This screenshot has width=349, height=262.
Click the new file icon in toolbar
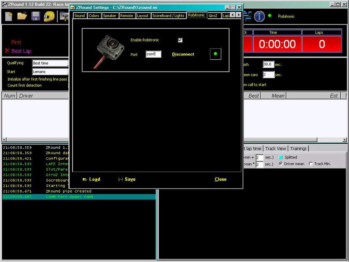click(8, 17)
